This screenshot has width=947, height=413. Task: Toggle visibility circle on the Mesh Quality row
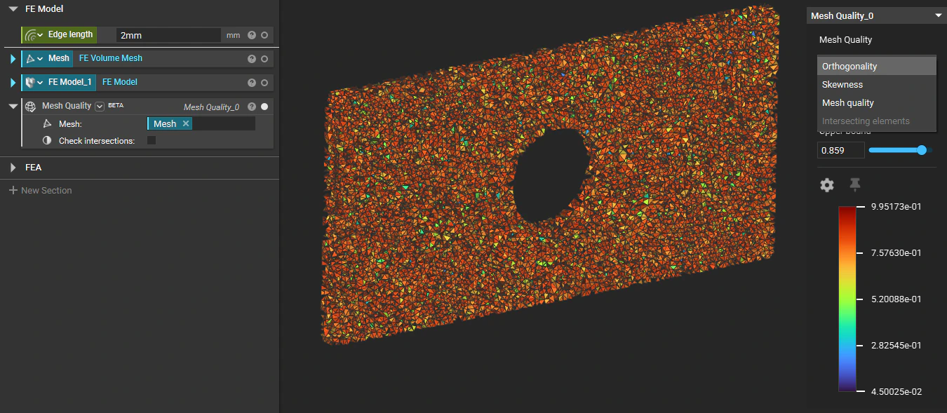pyautogui.click(x=263, y=107)
